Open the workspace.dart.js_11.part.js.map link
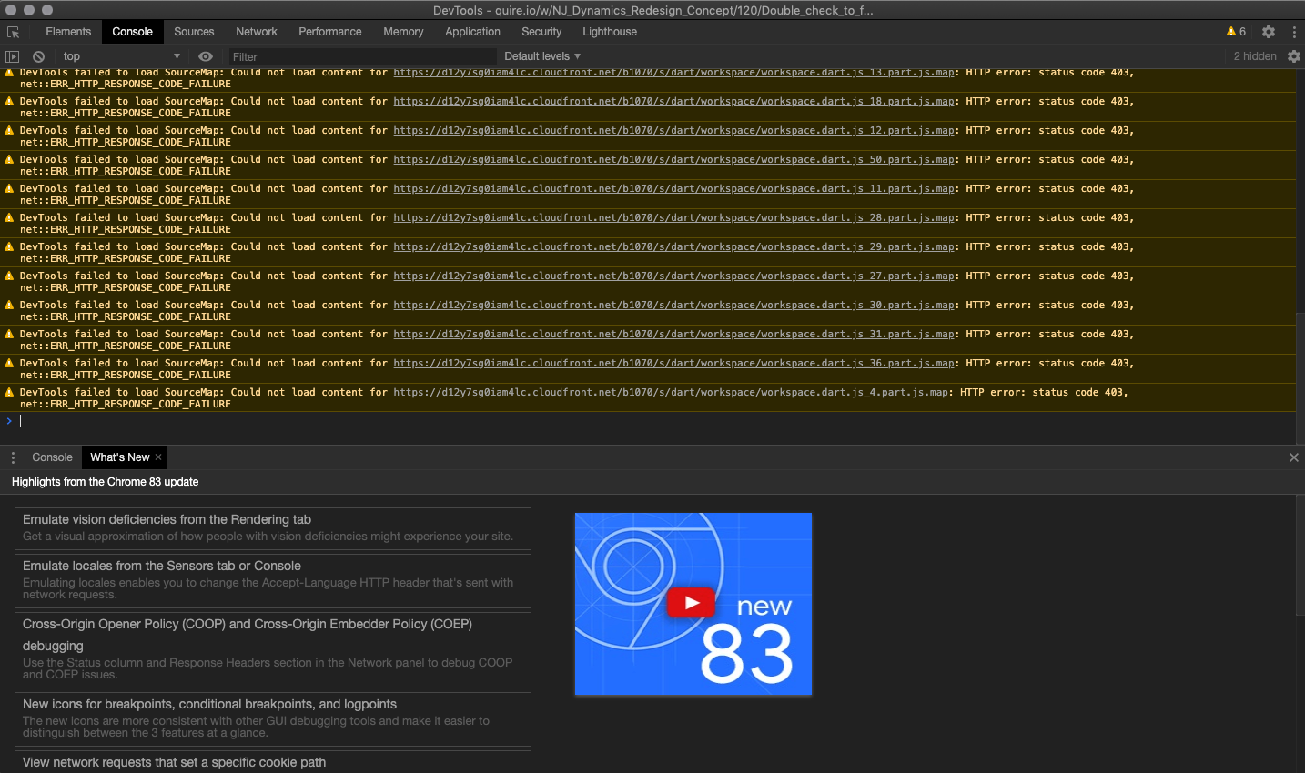Screen dimensions: 1305x773 coord(673,189)
